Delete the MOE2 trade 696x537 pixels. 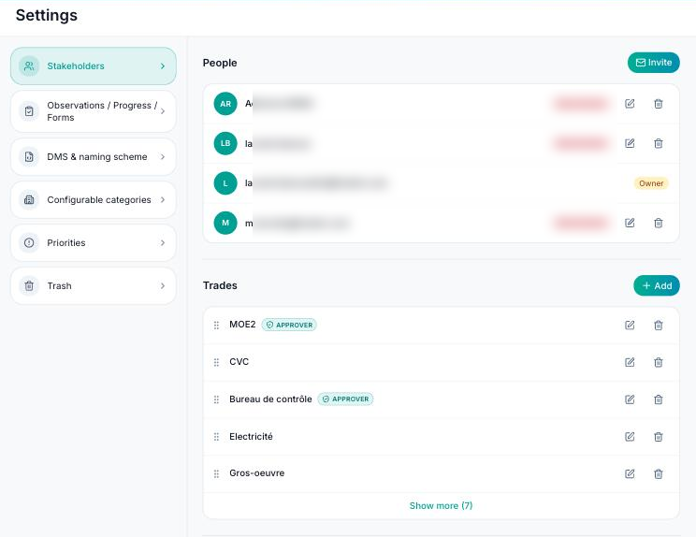point(659,326)
